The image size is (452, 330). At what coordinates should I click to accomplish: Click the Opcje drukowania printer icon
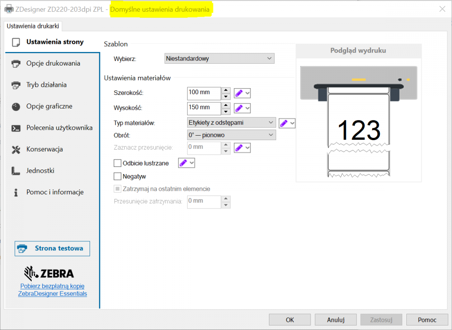[x=16, y=63]
